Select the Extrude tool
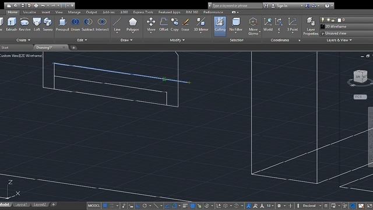The image size is (373, 210). point(12,24)
